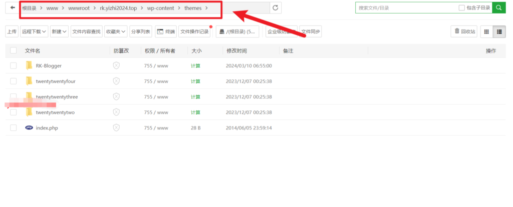The image size is (513, 207).
Task: Open the twentytwentytwo folder name
Action: pyautogui.click(x=55, y=112)
